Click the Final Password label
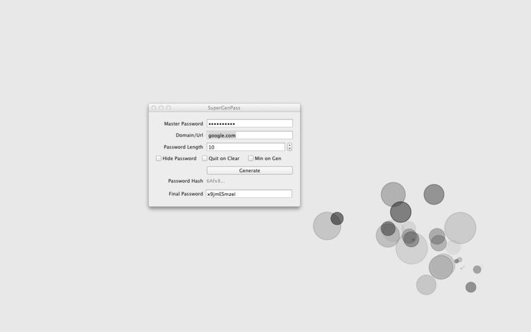This screenshot has height=332, width=531. point(186,194)
